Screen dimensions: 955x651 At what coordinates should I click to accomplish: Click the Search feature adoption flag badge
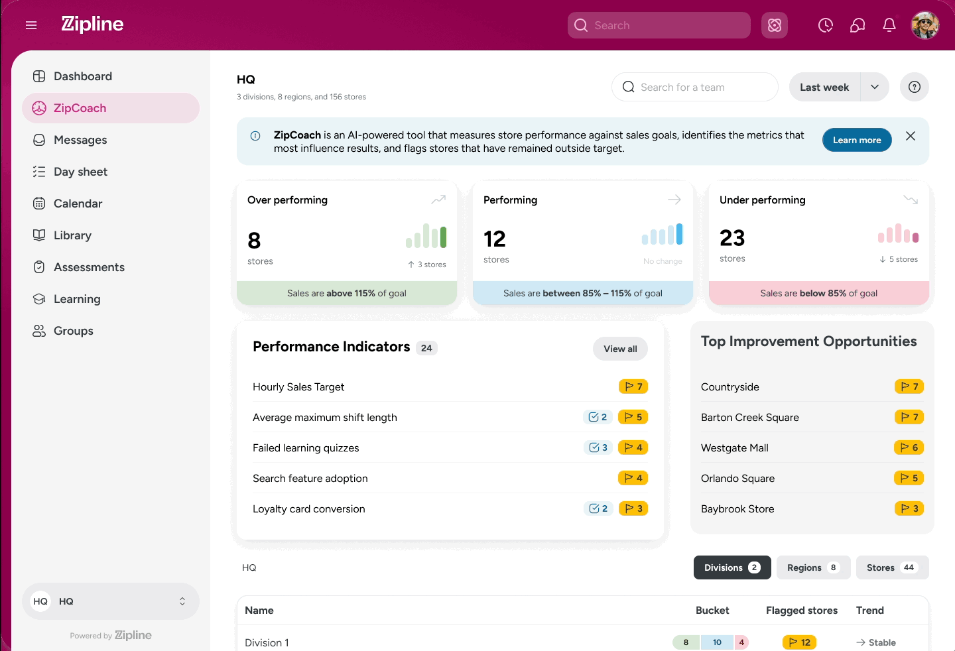[x=633, y=478]
